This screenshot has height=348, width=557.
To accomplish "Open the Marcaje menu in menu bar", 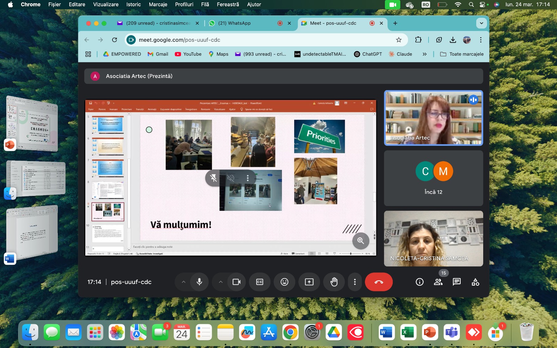I will (x=158, y=5).
